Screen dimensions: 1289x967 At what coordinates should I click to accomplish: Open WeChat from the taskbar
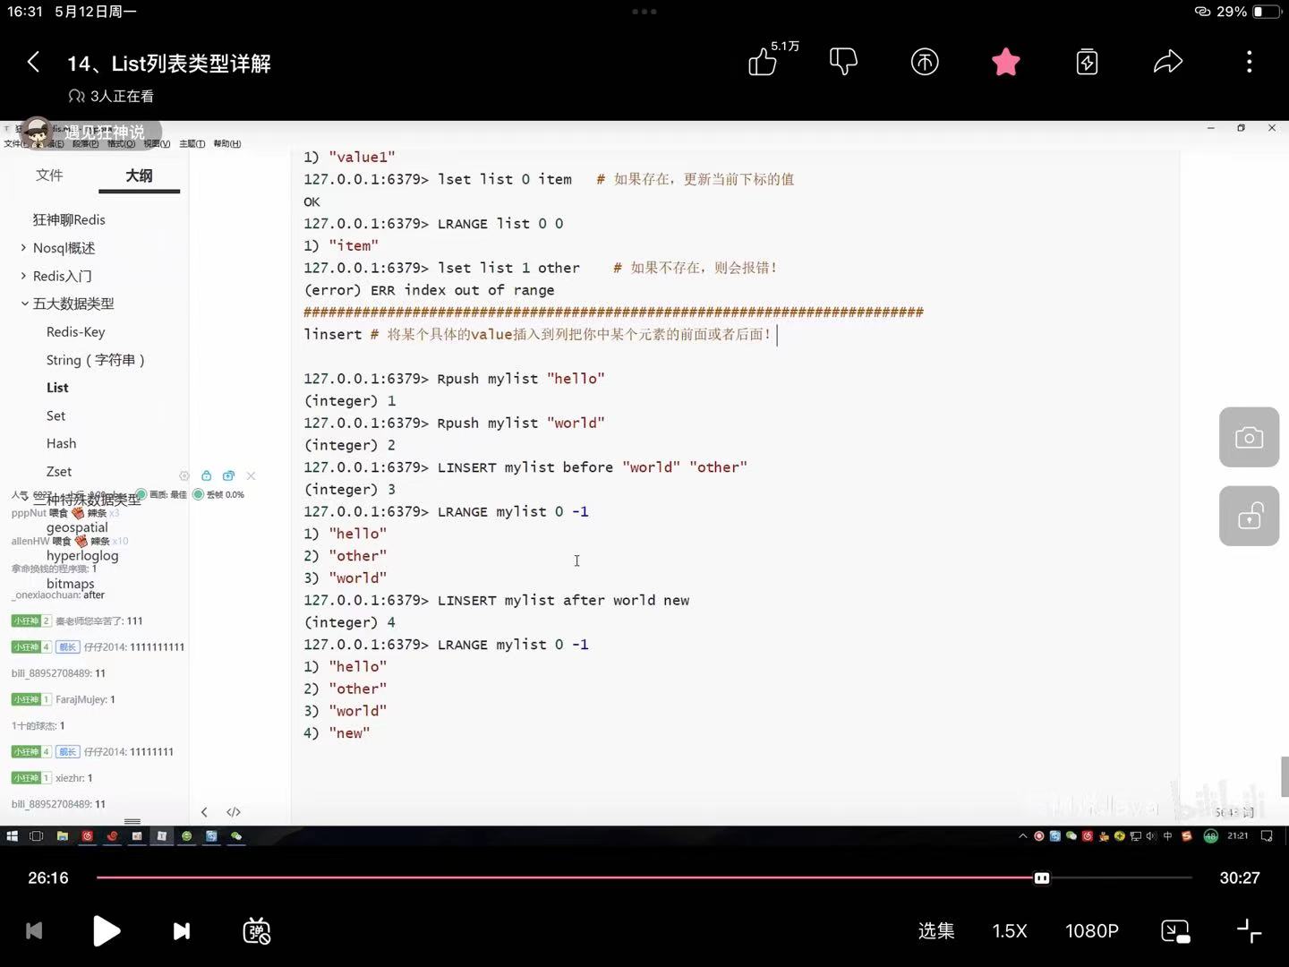pos(236,836)
